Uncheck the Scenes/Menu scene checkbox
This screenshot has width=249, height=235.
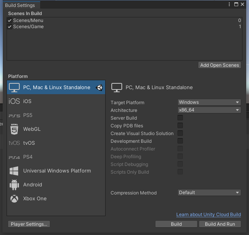pyautogui.click(x=10, y=20)
